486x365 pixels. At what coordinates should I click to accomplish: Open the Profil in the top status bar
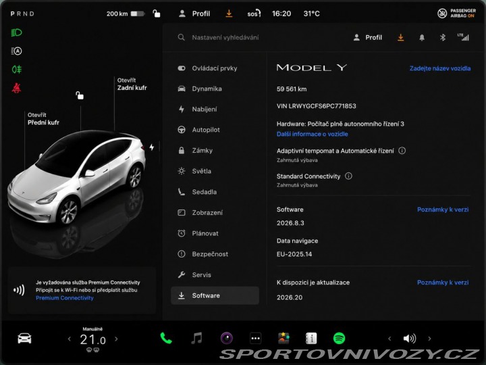pyautogui.click(x=194, y=14)
